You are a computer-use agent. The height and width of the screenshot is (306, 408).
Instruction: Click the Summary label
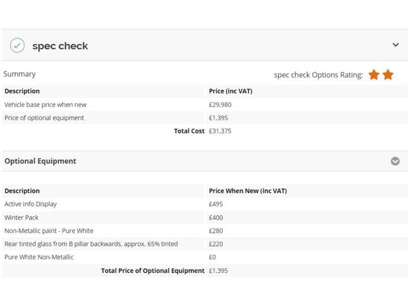pos(19,74)
